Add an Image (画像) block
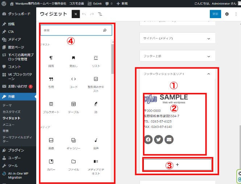241x184 pixels. pyautogui.click(x=51, y=143)
